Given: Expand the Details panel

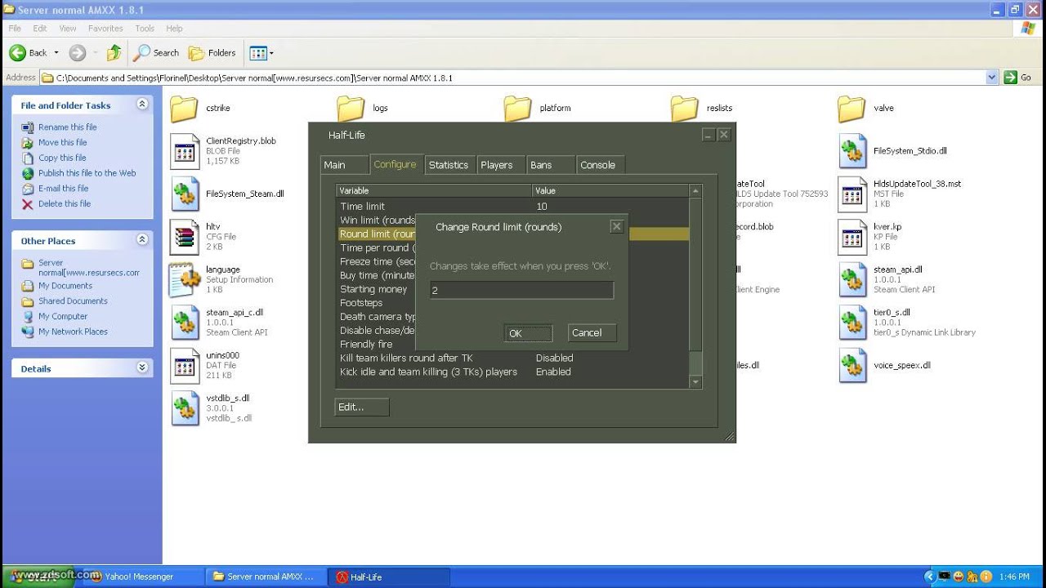Looking at the screenshot, I should (x=142, y=367).
